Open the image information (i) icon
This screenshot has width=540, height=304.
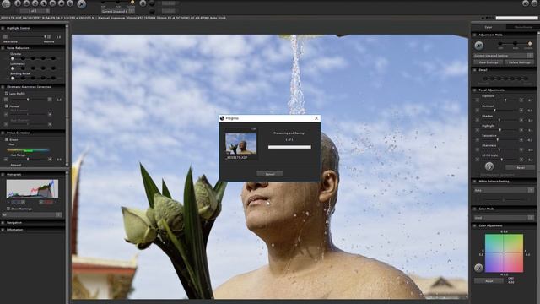click(x=18, y=3)
